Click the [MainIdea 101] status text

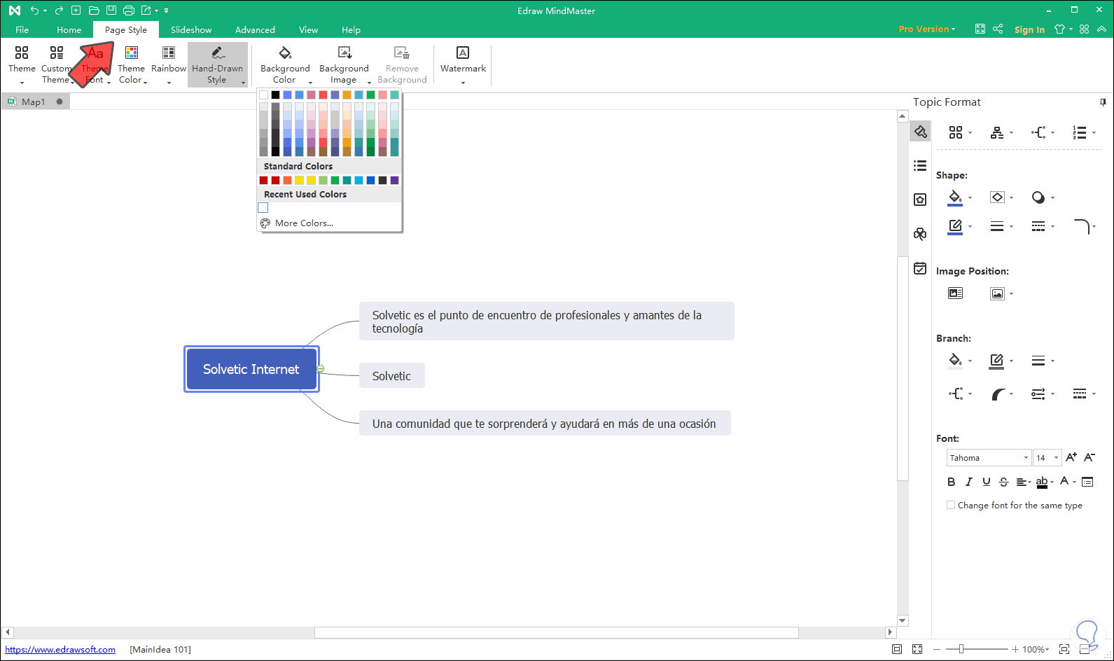pyautogui.click(x=160, y=650)
